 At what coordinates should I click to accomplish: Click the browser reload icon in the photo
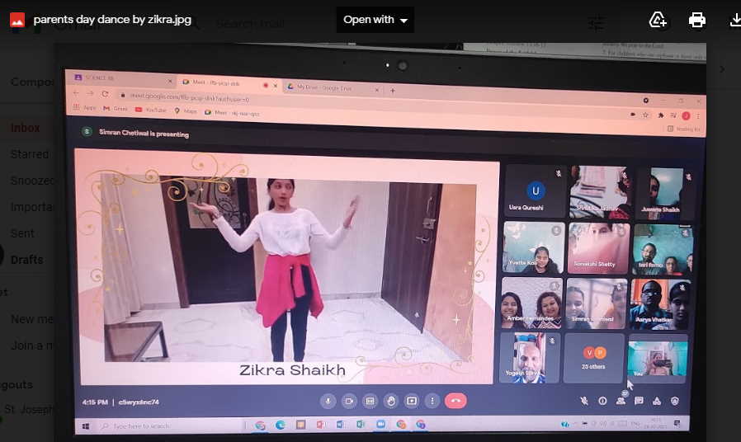(105, 94)
